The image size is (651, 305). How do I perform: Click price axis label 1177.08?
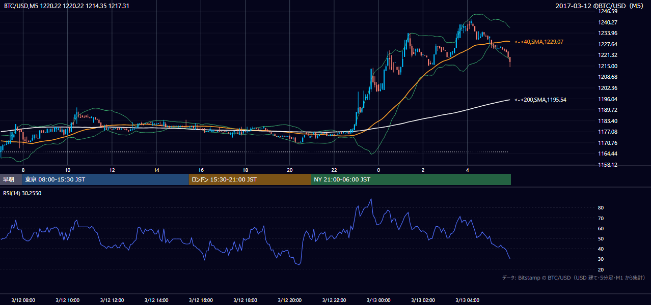pyautogui.click(x=608, y=132)
